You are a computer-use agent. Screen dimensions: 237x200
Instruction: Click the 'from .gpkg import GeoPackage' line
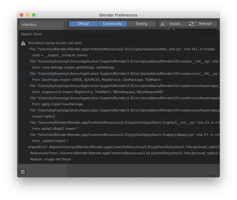(x=57, y=104)
